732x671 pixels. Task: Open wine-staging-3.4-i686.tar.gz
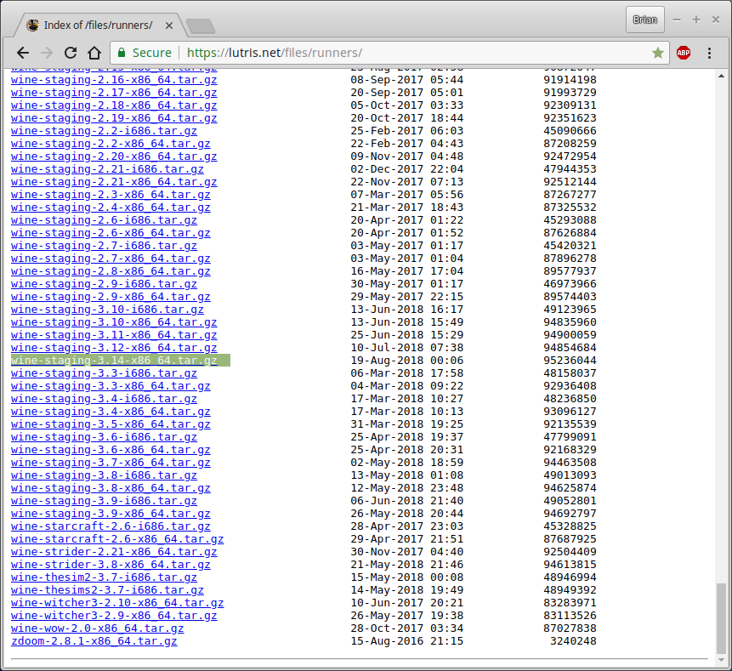tap(104, 399)
